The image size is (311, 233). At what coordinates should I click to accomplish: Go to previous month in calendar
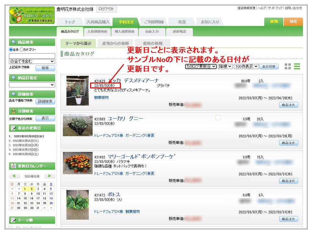tap(15, 176)
